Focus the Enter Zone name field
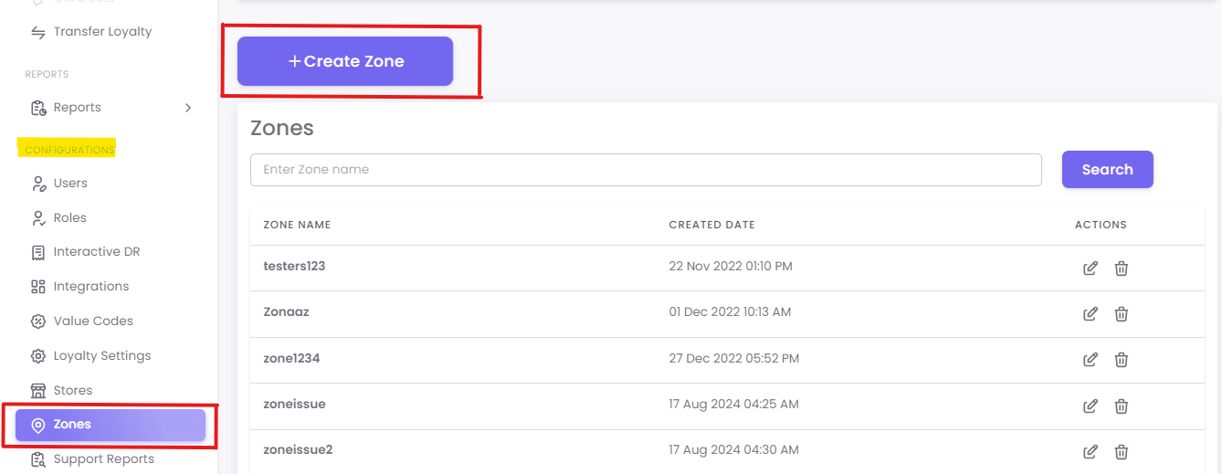This screenshot has height=474, width=1222. tap(645, 170)
